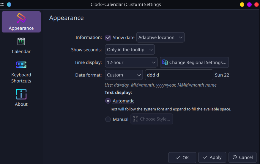Image resolution: width=260 pixels, height=164 pixels.
Task: Click the Choose Style icon
Action: coord(135,119)
